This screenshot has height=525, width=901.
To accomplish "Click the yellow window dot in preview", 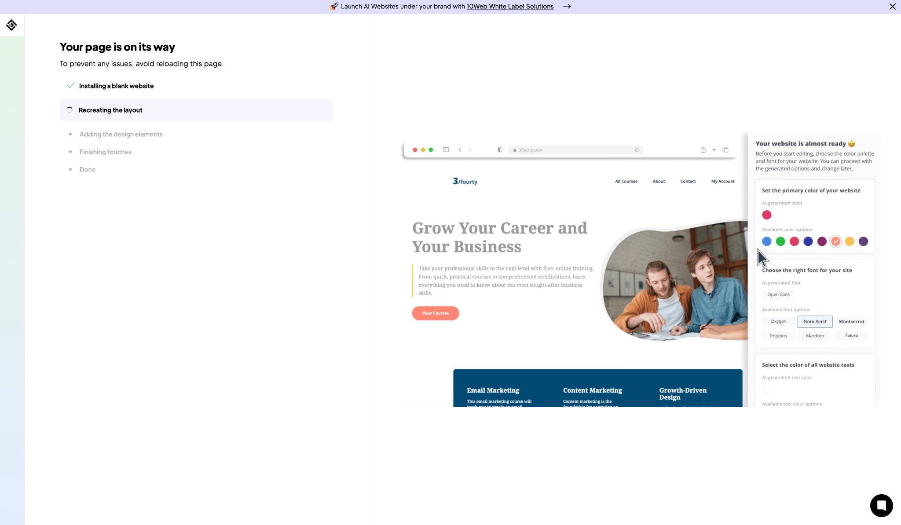I will point(423,150).
